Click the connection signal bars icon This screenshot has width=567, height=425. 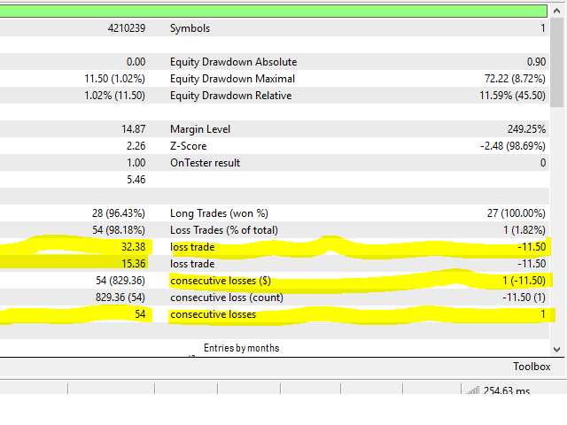point(470,389)
